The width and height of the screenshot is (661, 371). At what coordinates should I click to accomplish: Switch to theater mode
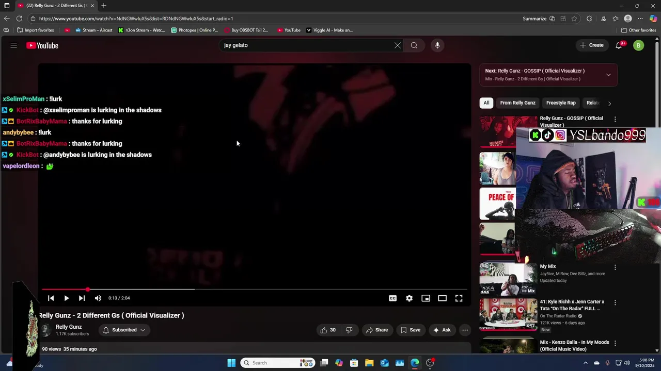pyautogui.click(x=443, y=298)
